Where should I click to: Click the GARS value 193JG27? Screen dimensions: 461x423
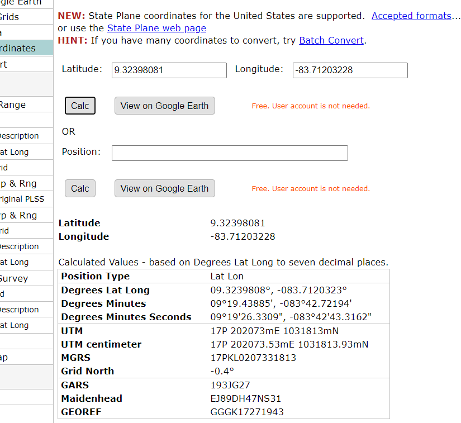[230, 385]
